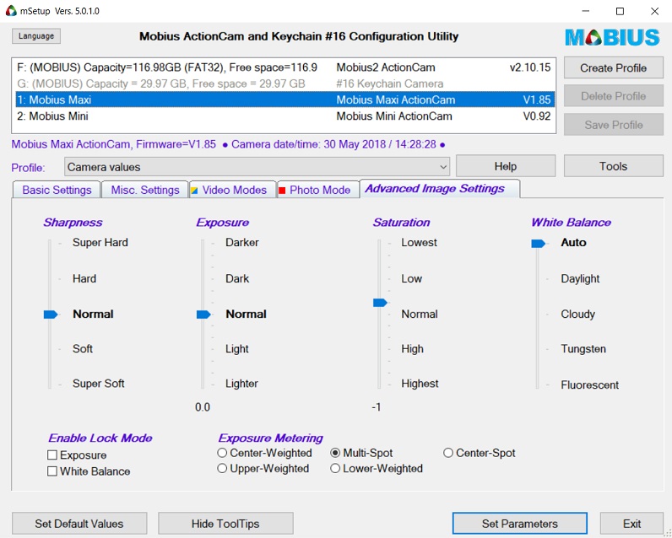Enable White Balance lock checkbox

[53, 471]
